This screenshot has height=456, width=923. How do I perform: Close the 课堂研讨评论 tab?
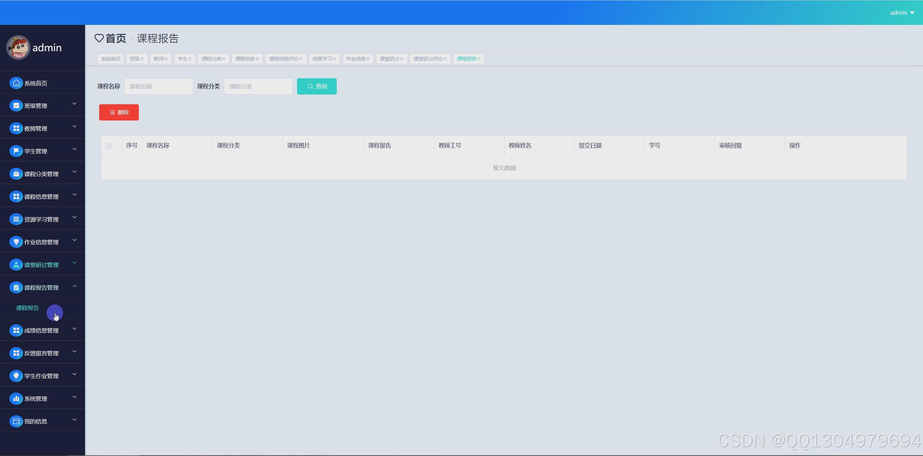coord(445,59)
